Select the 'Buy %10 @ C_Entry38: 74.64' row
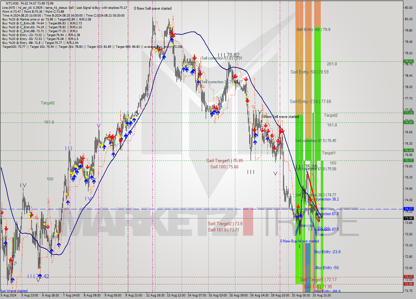 coord(42,23)
